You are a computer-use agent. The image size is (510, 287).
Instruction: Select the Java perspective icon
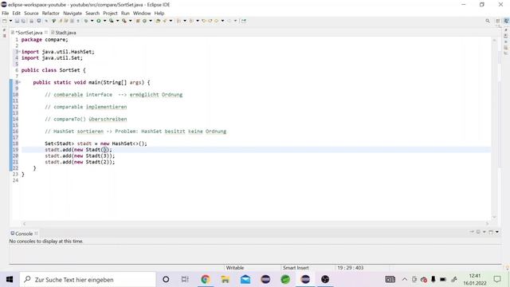(x=506, y=21)
